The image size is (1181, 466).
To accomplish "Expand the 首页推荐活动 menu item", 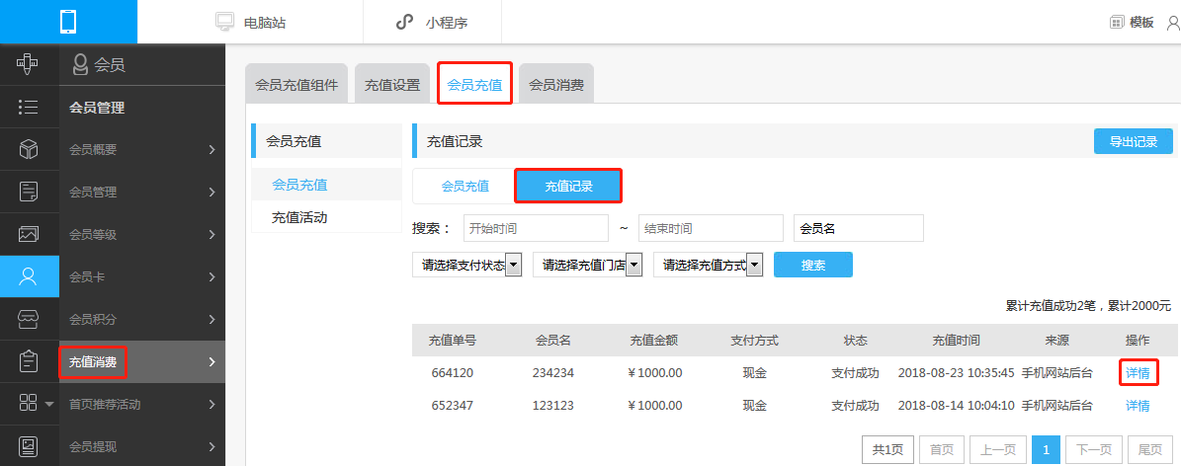I will 142,404.
